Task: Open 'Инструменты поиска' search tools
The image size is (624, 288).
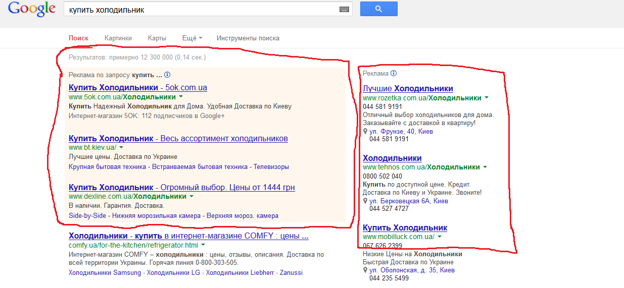Action: 248,38
